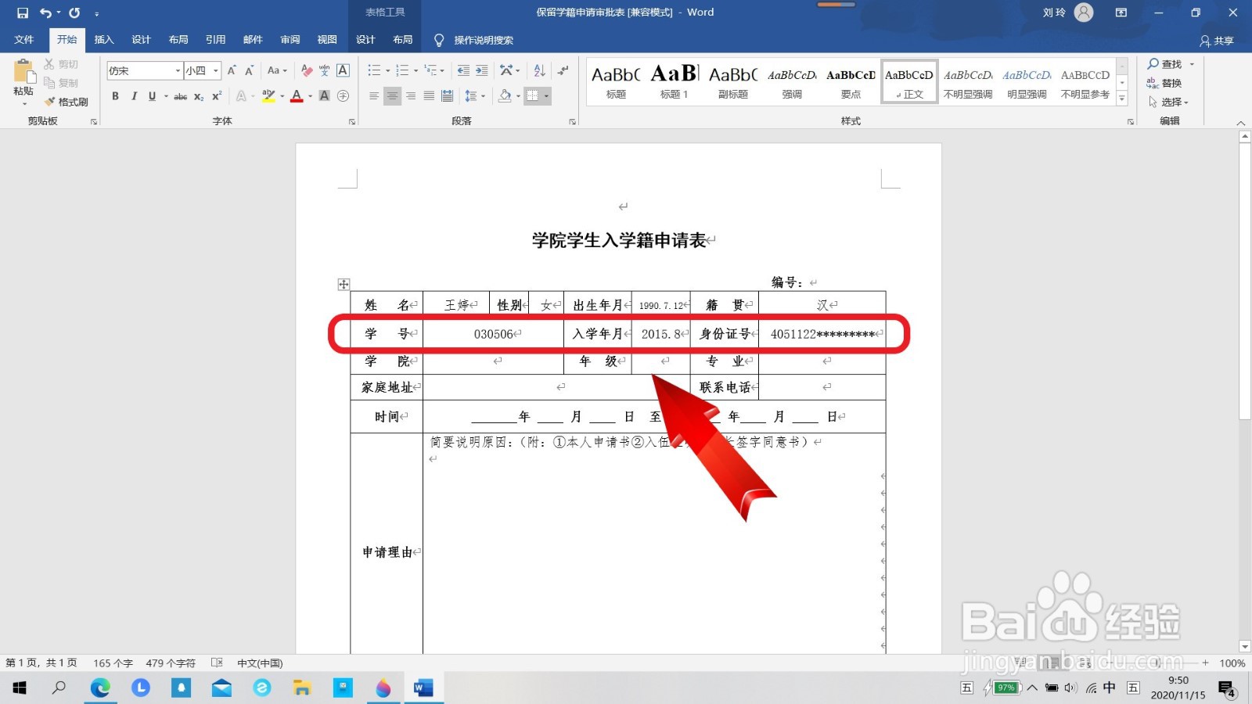This screenshot has height=704, width=1252.
Task: Expand the Paste options arrow under 粘贴
Action: [23, 103]
